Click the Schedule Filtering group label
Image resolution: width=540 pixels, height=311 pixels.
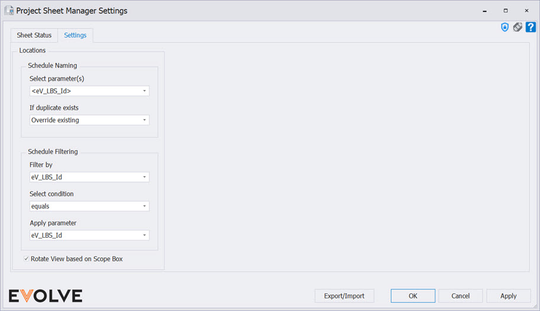(53, 152)
